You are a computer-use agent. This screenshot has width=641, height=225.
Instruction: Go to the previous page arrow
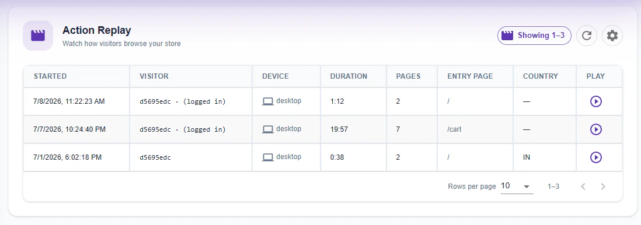(583, 187)
